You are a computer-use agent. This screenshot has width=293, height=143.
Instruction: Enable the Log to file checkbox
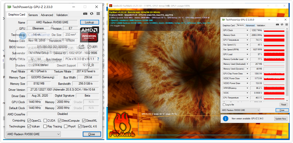pos(224,105)
